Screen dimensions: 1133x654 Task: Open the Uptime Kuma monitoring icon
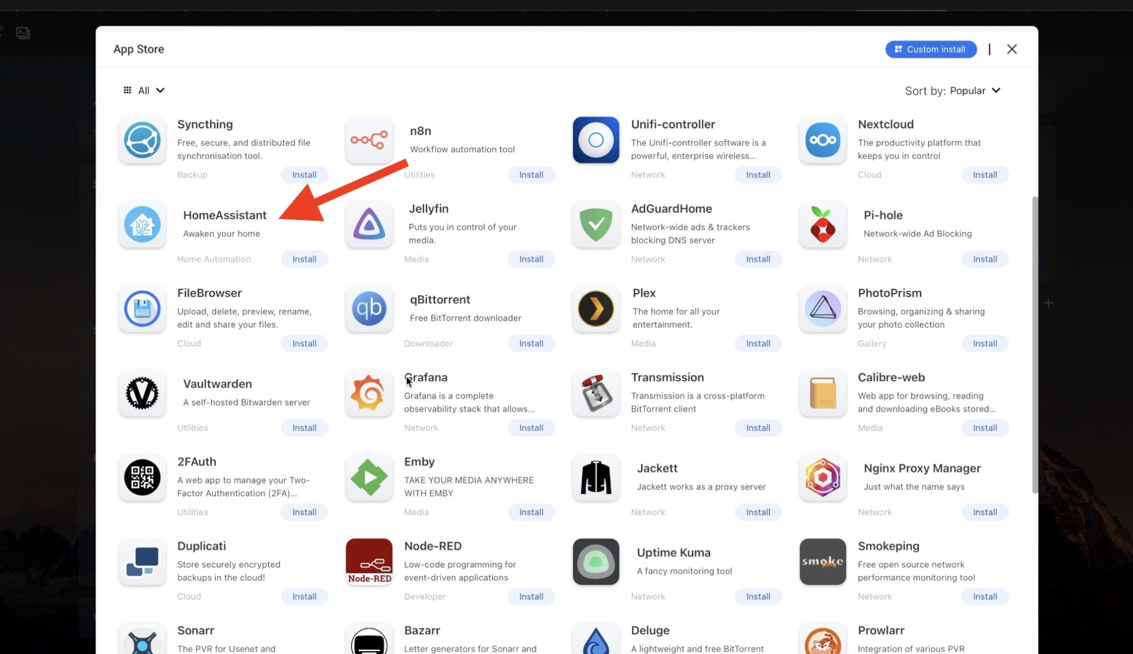[x=596, y=562]
